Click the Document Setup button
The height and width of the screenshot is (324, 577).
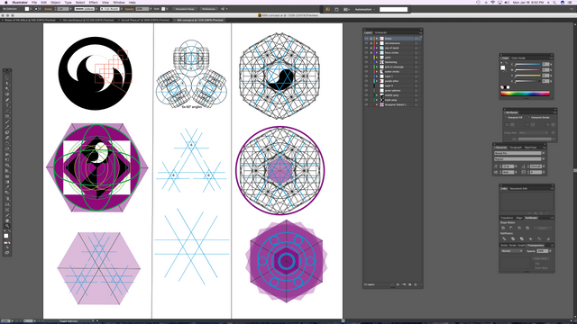(185, 9)
